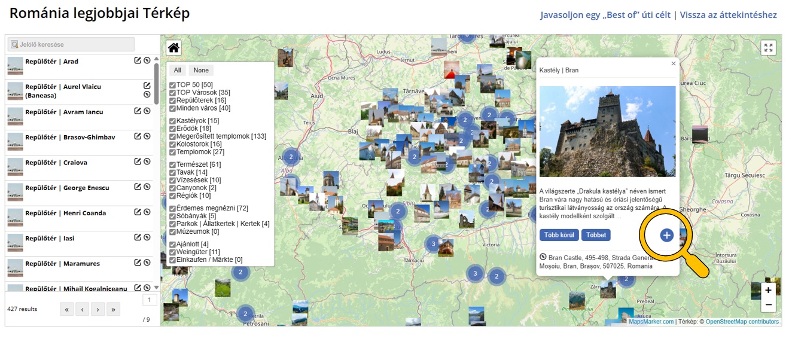
Task: Click directions icon for Repülőtér Craiova
Action: pyautogui.click(x=147, y=161)
